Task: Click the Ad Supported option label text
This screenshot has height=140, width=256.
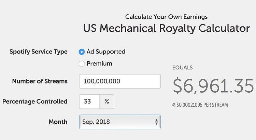Action: (x=106, y=52)
